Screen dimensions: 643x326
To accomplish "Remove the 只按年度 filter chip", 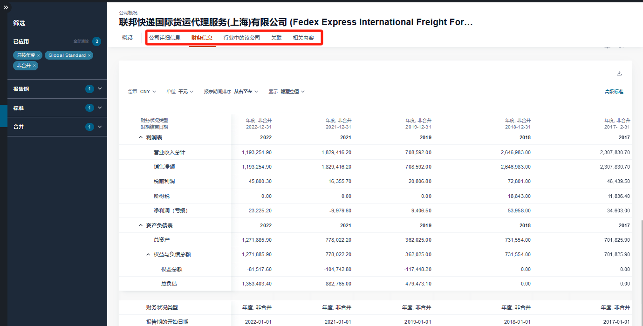I will [39, 55].
